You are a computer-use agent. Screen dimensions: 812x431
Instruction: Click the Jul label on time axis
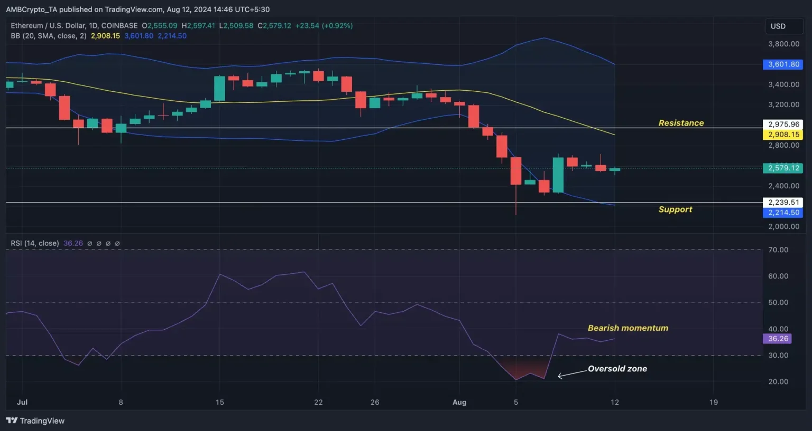coord(22,402)
